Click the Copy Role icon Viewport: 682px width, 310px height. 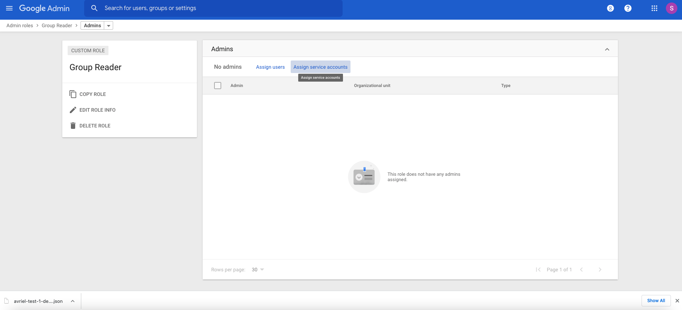pos(73,94)
